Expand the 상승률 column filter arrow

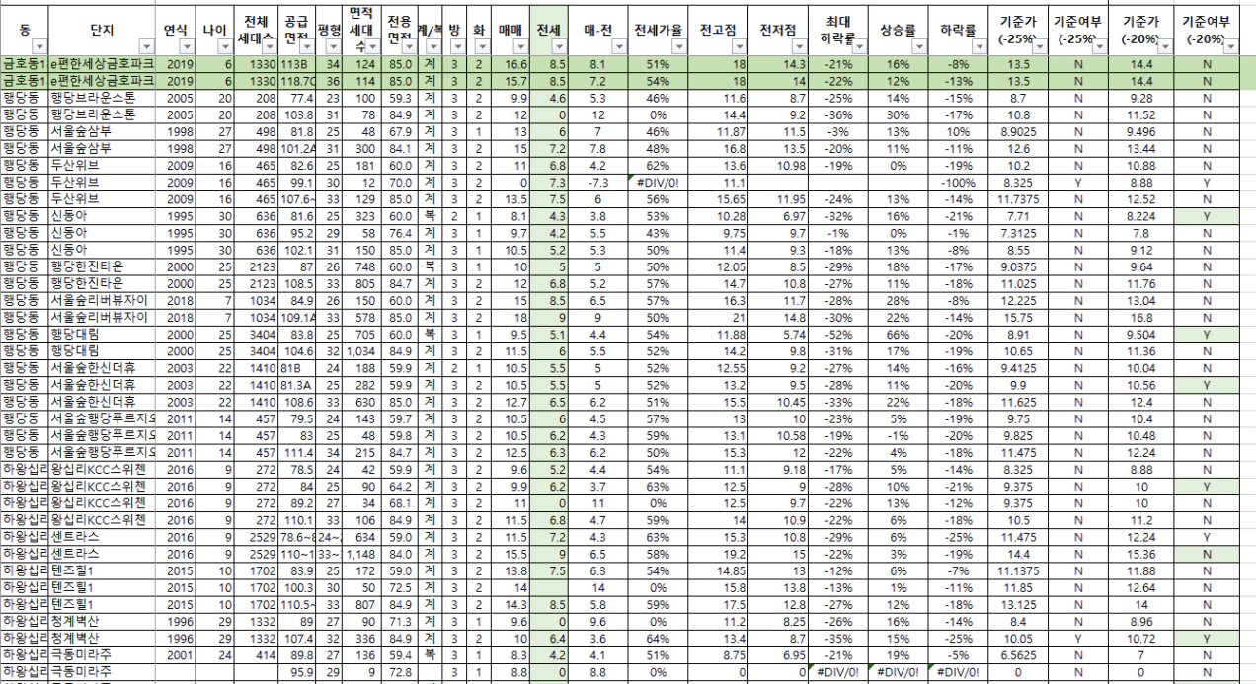pos(918,46)
